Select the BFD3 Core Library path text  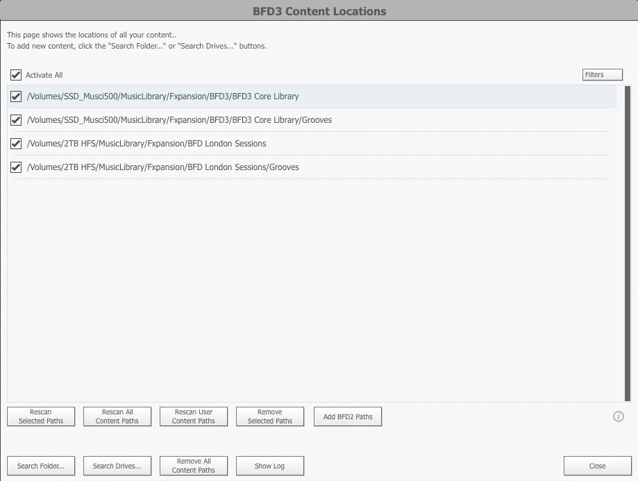tap(162, 96)
